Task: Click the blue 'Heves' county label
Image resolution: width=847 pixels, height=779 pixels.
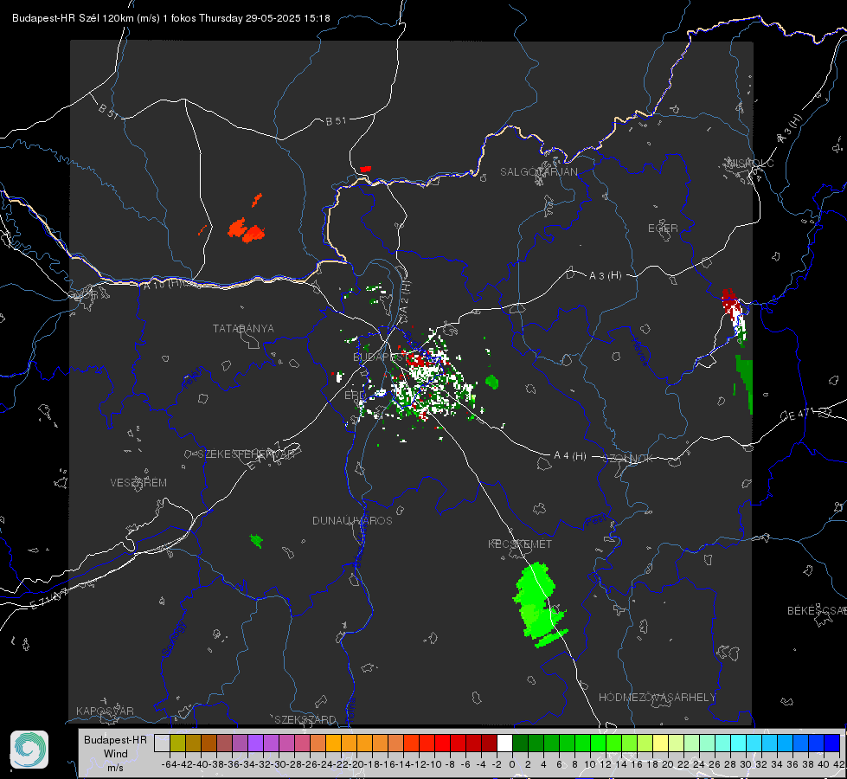Action: (x=639, y=351)
